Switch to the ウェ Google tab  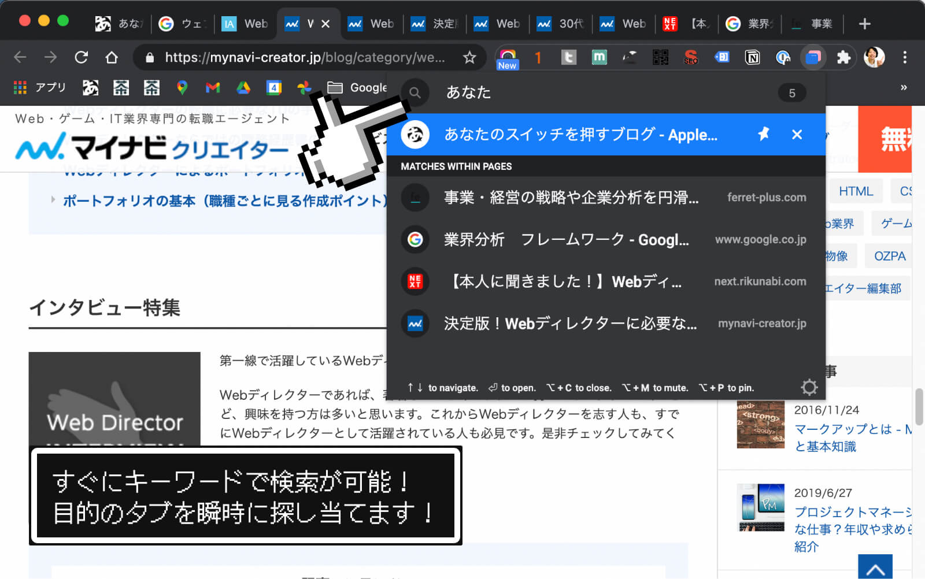pyautogui.click(x=182, y=24)
